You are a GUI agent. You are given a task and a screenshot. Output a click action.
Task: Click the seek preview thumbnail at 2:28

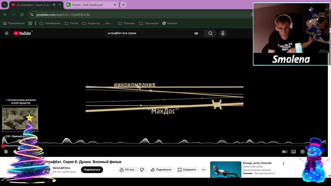pos(20,119)
